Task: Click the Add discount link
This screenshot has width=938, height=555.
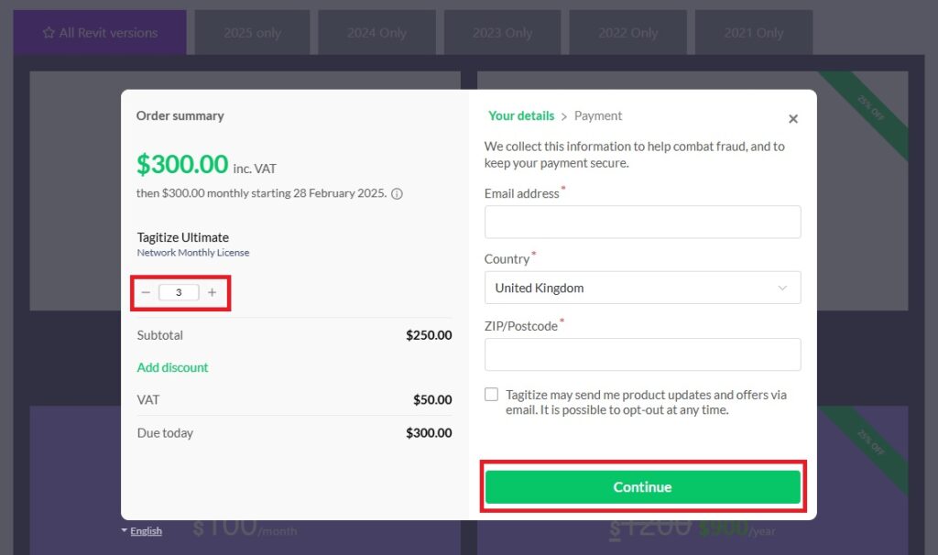Action: pos(172,367)
